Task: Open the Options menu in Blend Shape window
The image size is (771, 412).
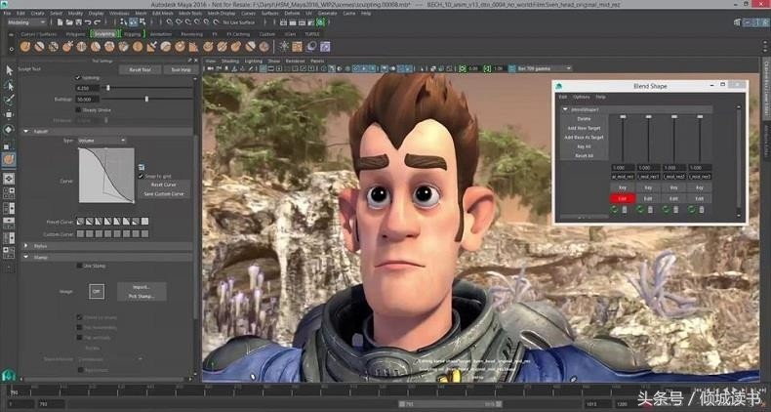Action: [x=581, y=97]
